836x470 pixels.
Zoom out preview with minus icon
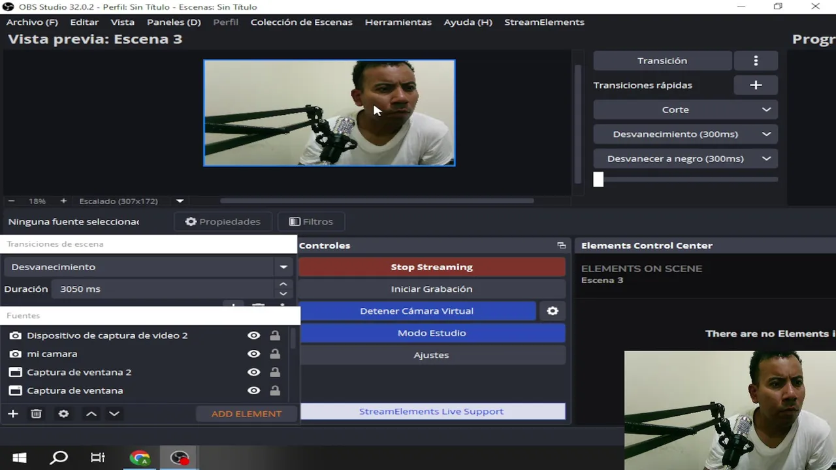click(11, 201)
